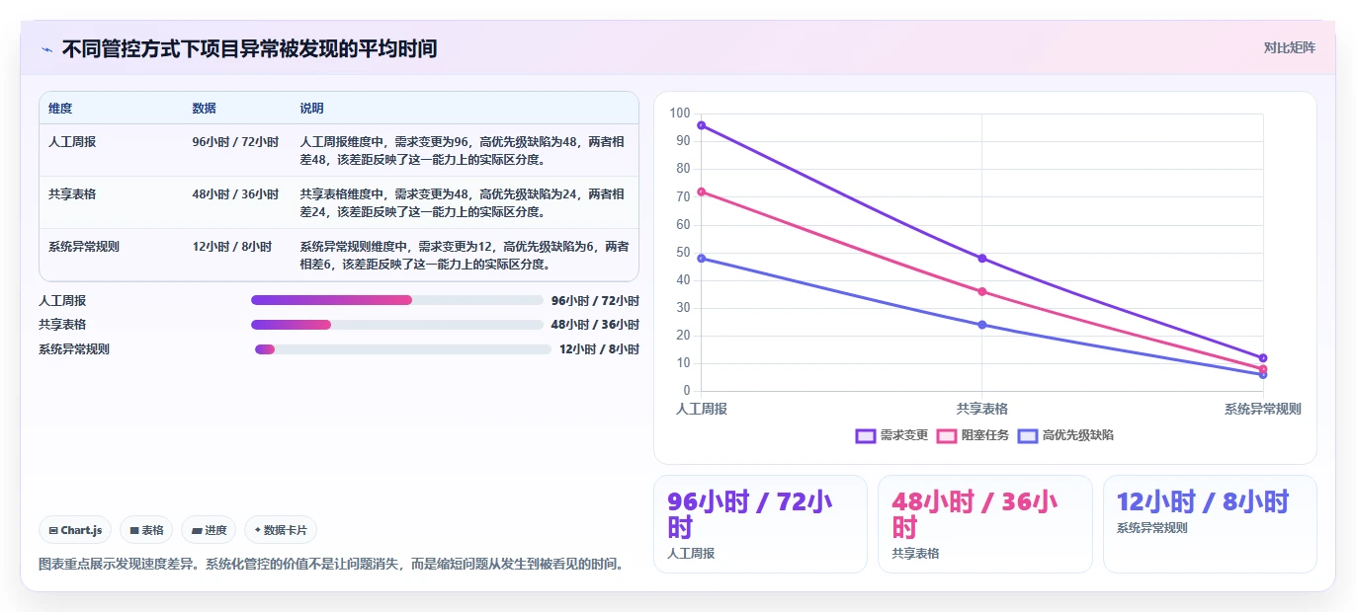1356x612 pixels.
Task: Click the 50 y-axis tick label
Action: pos(683,253)
